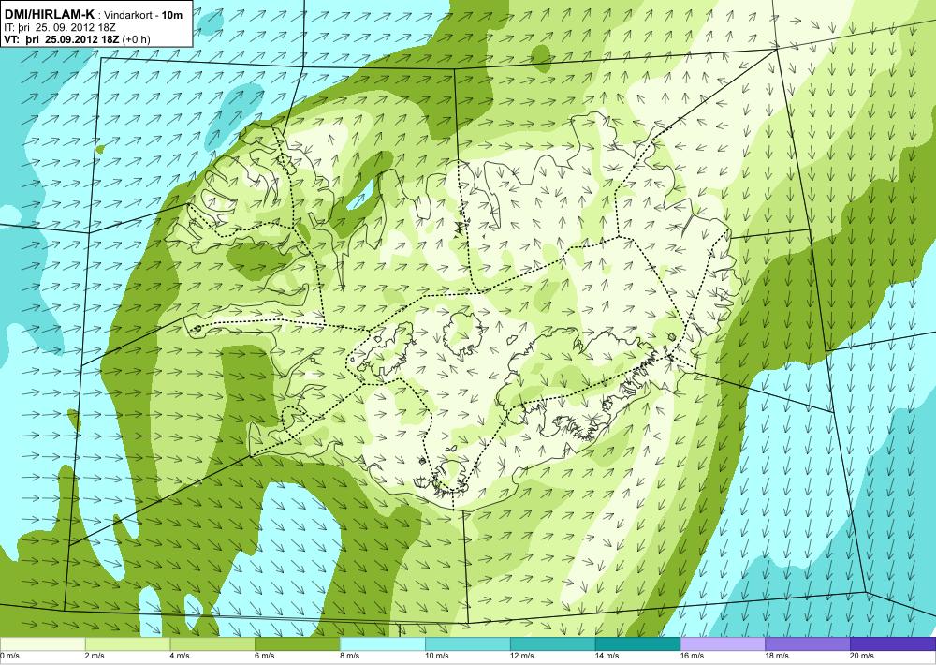Screen dimensions: 936x665
Task: Click the '14 m/s' legend label
Action: click(x=607, y=656)
